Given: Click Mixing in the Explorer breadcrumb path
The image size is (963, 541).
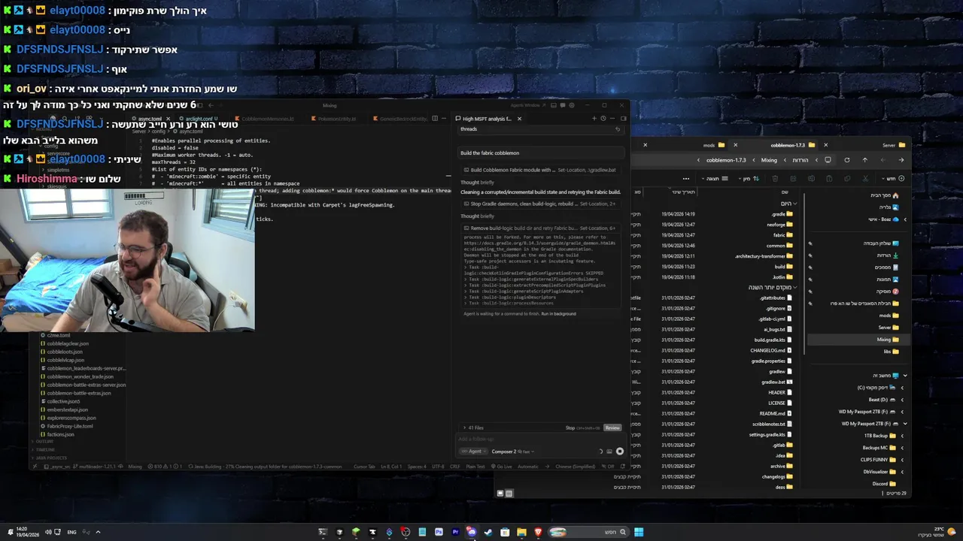Looking at the screenshot, I should point(769,160).
